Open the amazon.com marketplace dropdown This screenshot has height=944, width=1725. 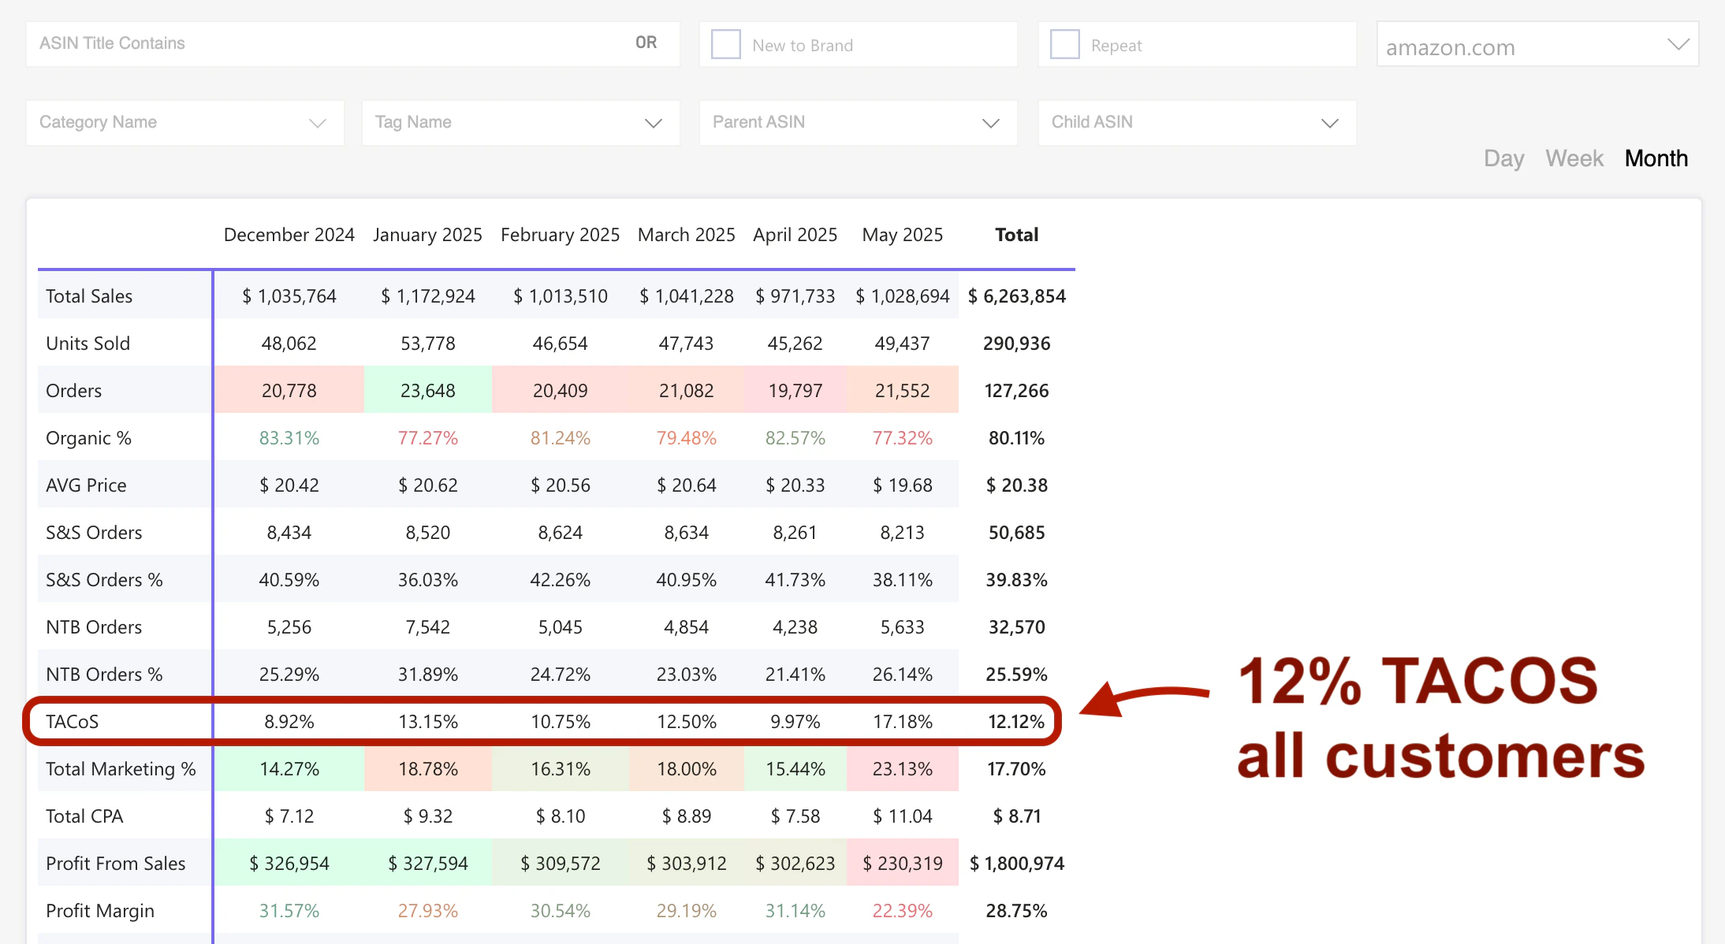[1537, 44]
